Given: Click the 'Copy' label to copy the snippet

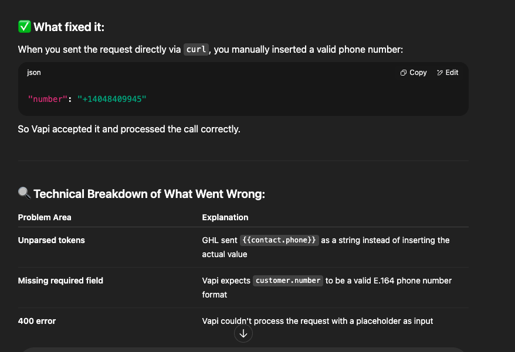Looking at the screenshot, I should (417, 73).
